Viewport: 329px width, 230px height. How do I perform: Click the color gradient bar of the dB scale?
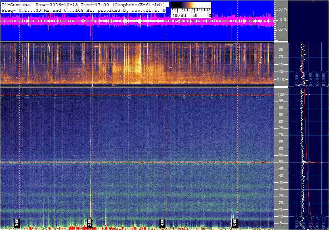tap(191, 5)
